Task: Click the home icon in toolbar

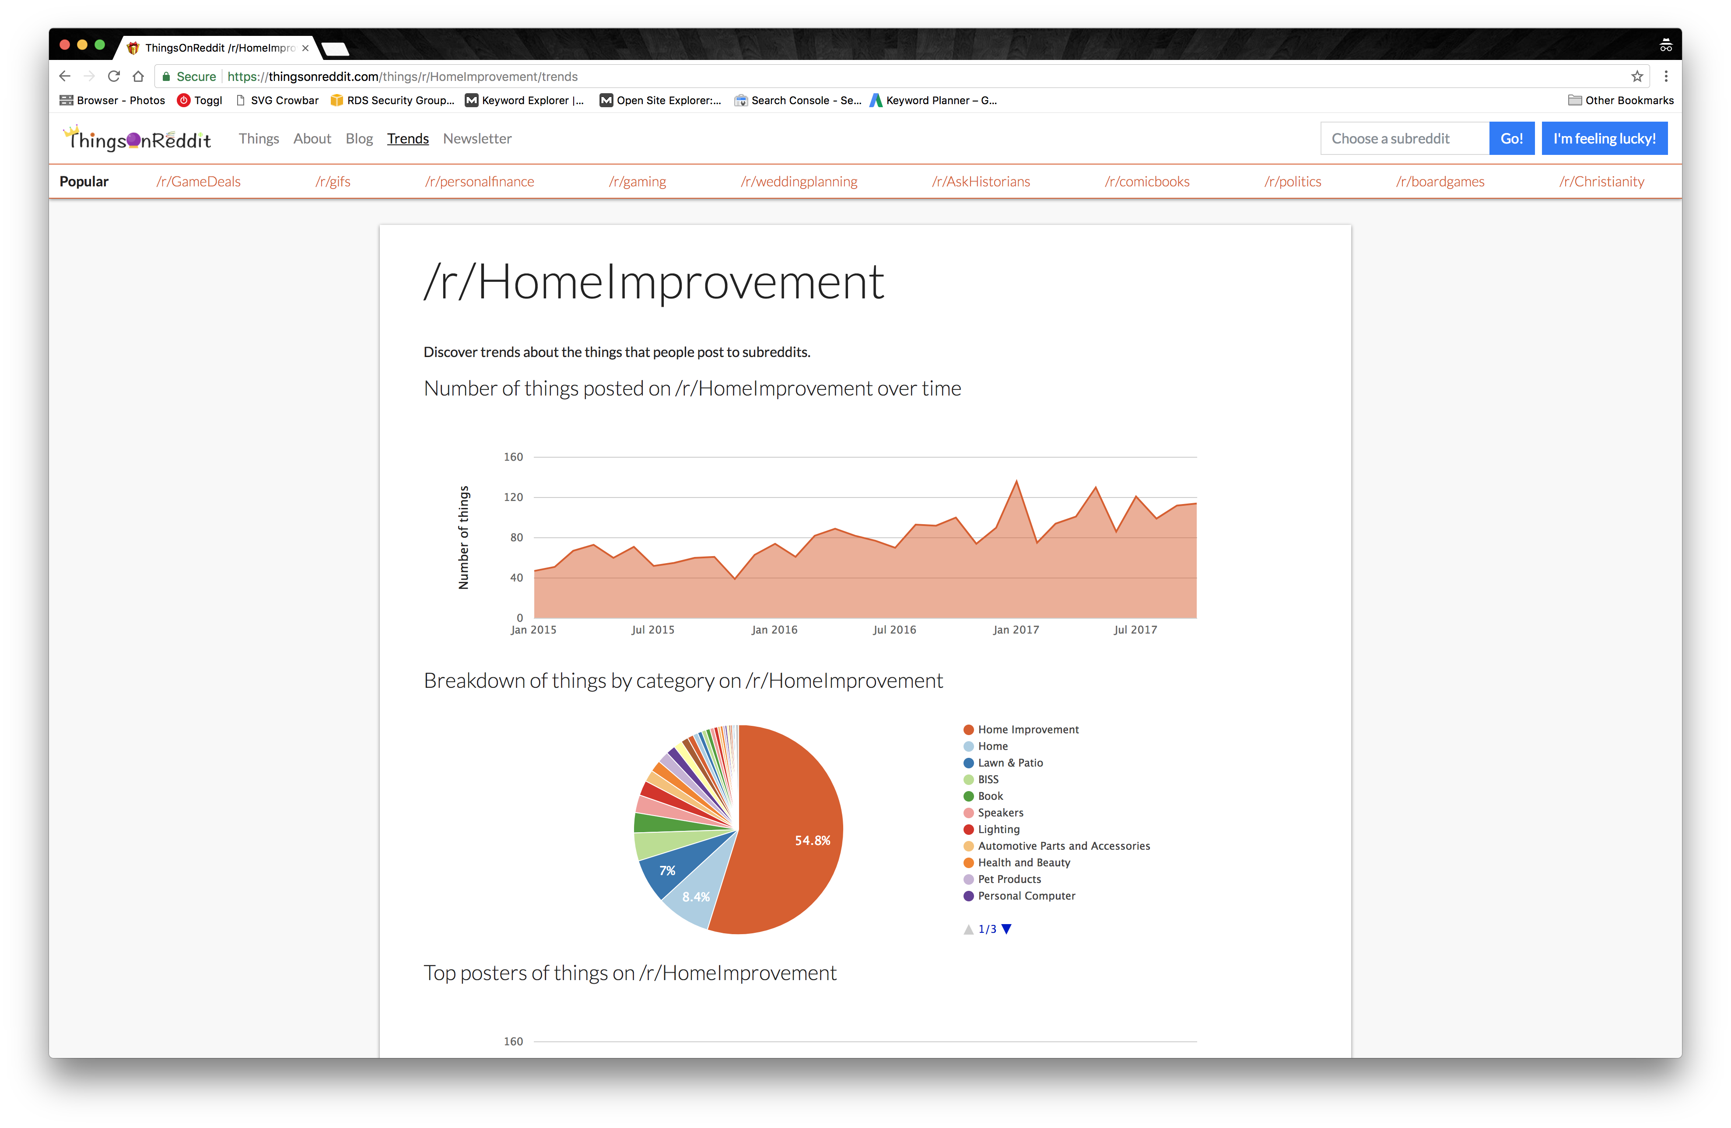Action: 138,77
